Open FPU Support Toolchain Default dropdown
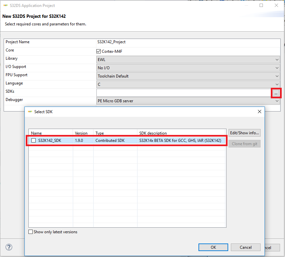The height and width of the screenshot is (257, 285). point(188,76)
